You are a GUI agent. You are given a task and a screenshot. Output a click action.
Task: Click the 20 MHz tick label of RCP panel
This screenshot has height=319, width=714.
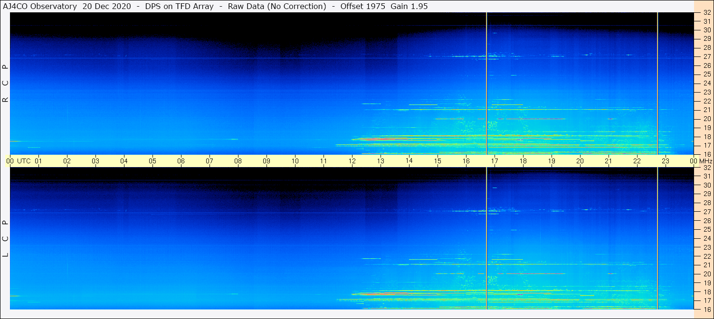coord(707,119)
